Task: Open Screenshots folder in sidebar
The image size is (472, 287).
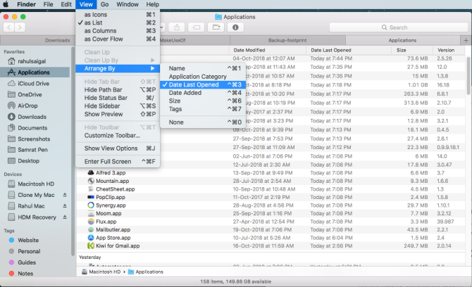Action: (35, 139)
